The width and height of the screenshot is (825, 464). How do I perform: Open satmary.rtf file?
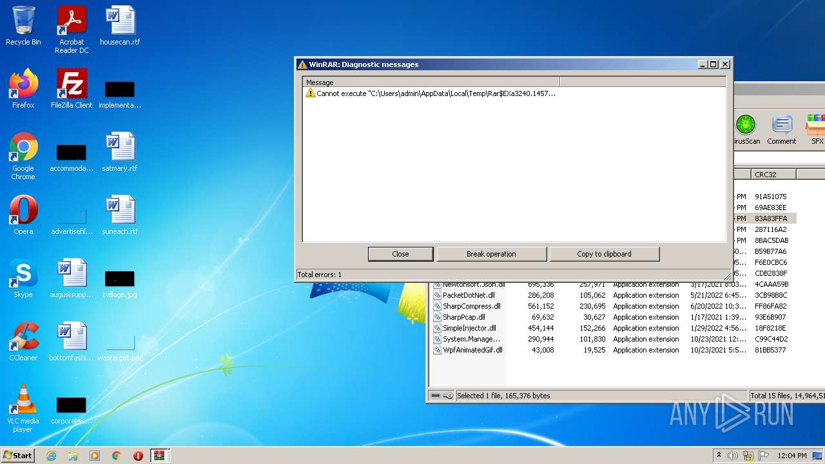(120, 152)
